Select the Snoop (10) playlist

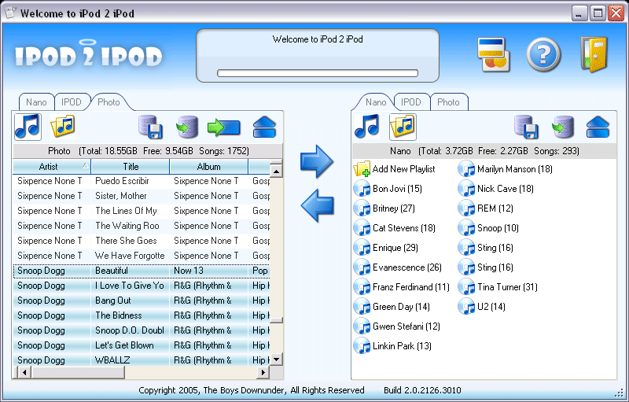pos(488,228)
